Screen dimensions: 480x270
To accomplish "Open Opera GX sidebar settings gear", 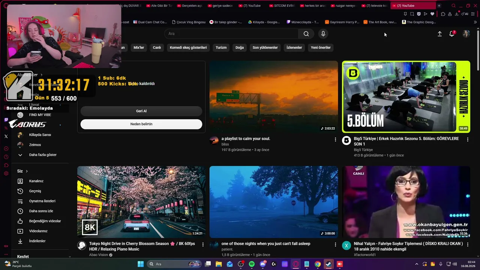I will (6, 174).
